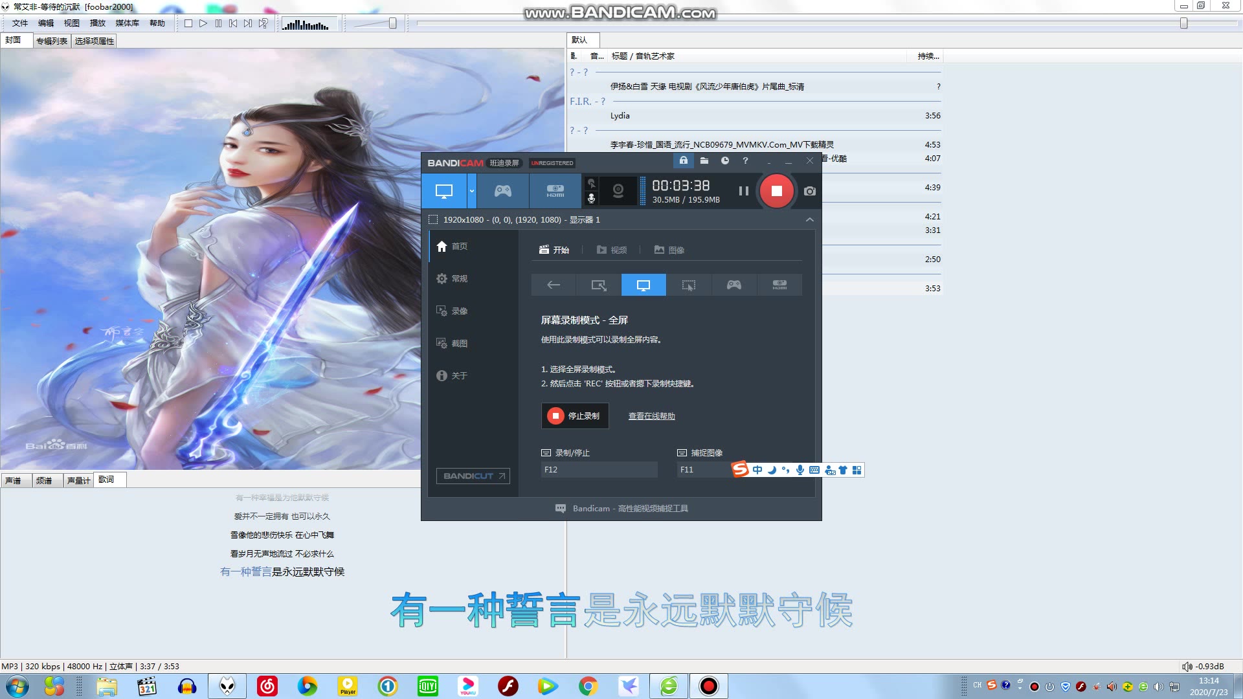Pause the track in the foobar2000 toolbar
This screenshot has width=1243, height=699.
tap(218, 23)
